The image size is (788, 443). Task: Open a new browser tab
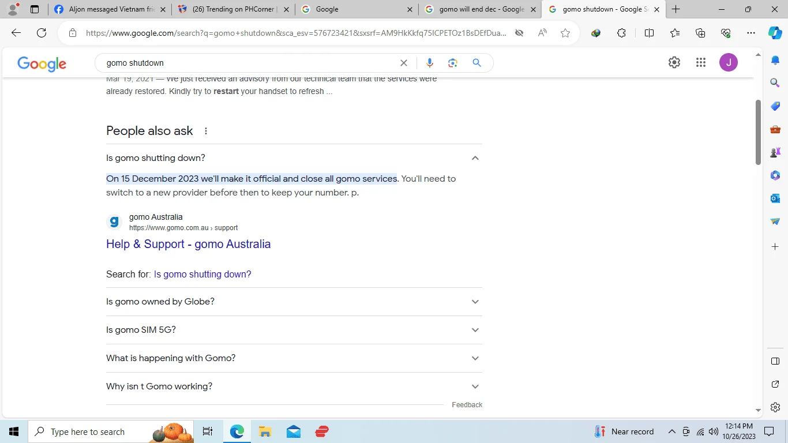coord(676,9)
